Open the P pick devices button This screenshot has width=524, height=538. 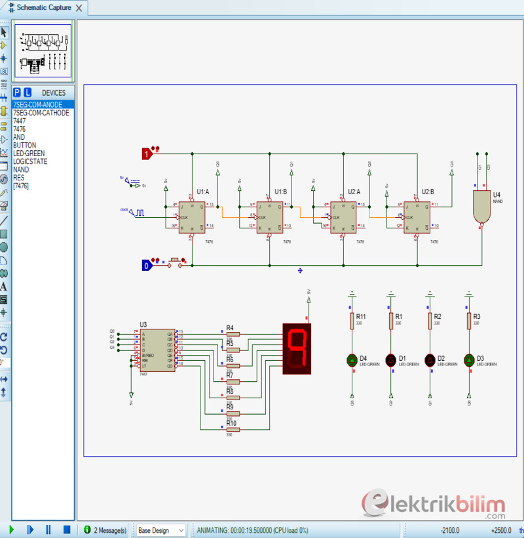coord(17,93)
